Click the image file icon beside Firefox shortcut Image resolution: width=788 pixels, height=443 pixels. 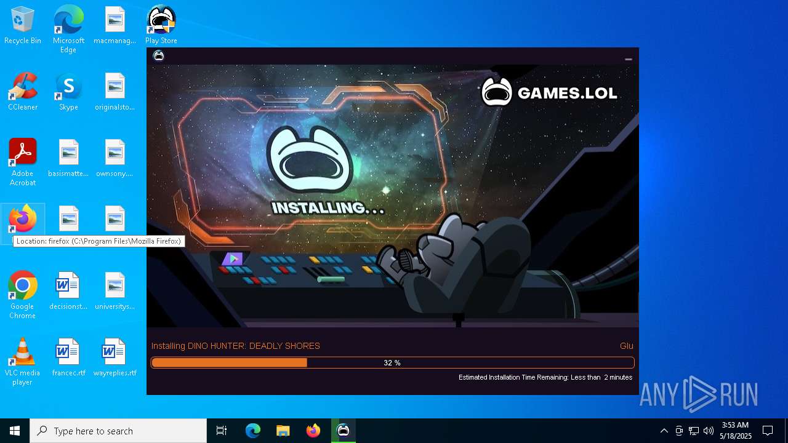[x=68, y=219]
